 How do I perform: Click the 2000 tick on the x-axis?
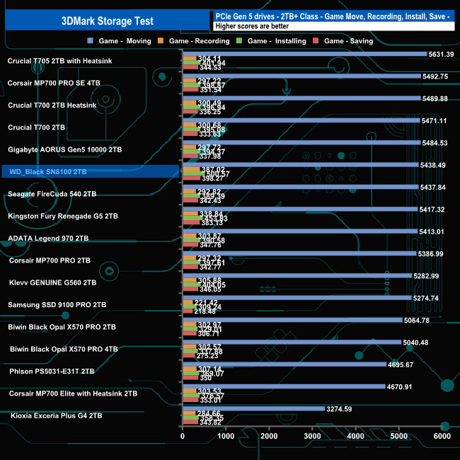(269, 436)
